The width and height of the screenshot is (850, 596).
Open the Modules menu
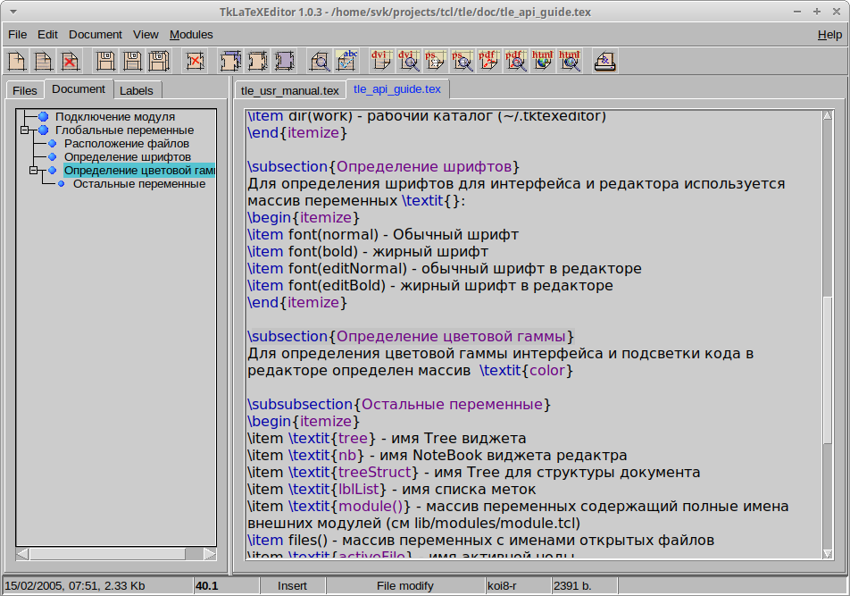191,35
